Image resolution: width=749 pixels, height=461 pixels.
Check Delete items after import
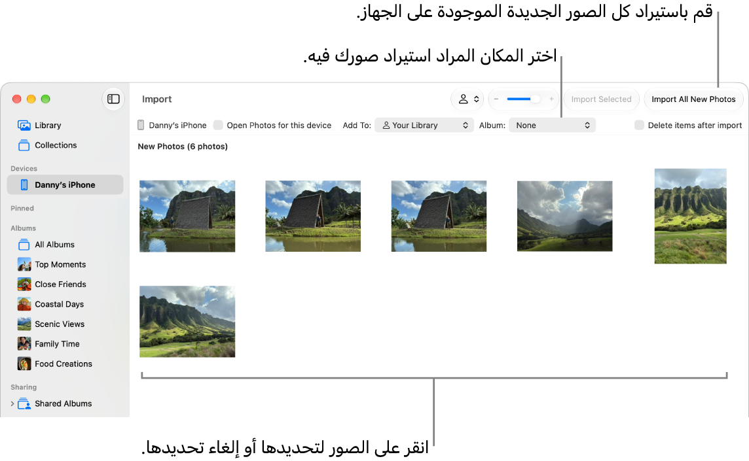click(639, 125)
